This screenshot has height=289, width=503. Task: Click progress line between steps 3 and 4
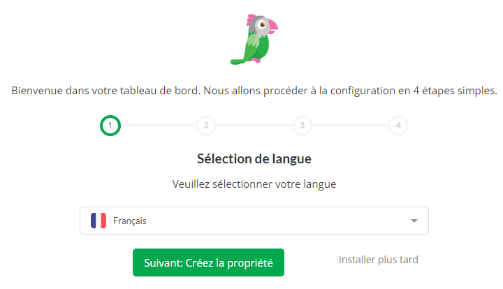(x=350, y=126)
